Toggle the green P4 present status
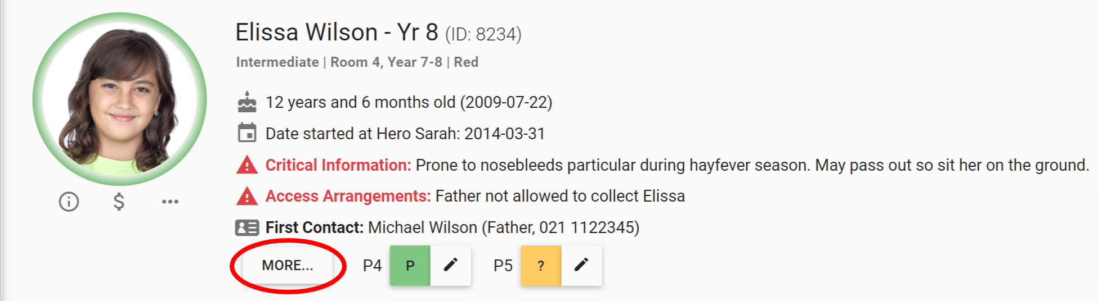This screenshot has height=301, width=1098. click(x=410, y=265)
